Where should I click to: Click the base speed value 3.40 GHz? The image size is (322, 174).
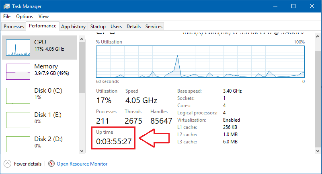tap(232, 91)
